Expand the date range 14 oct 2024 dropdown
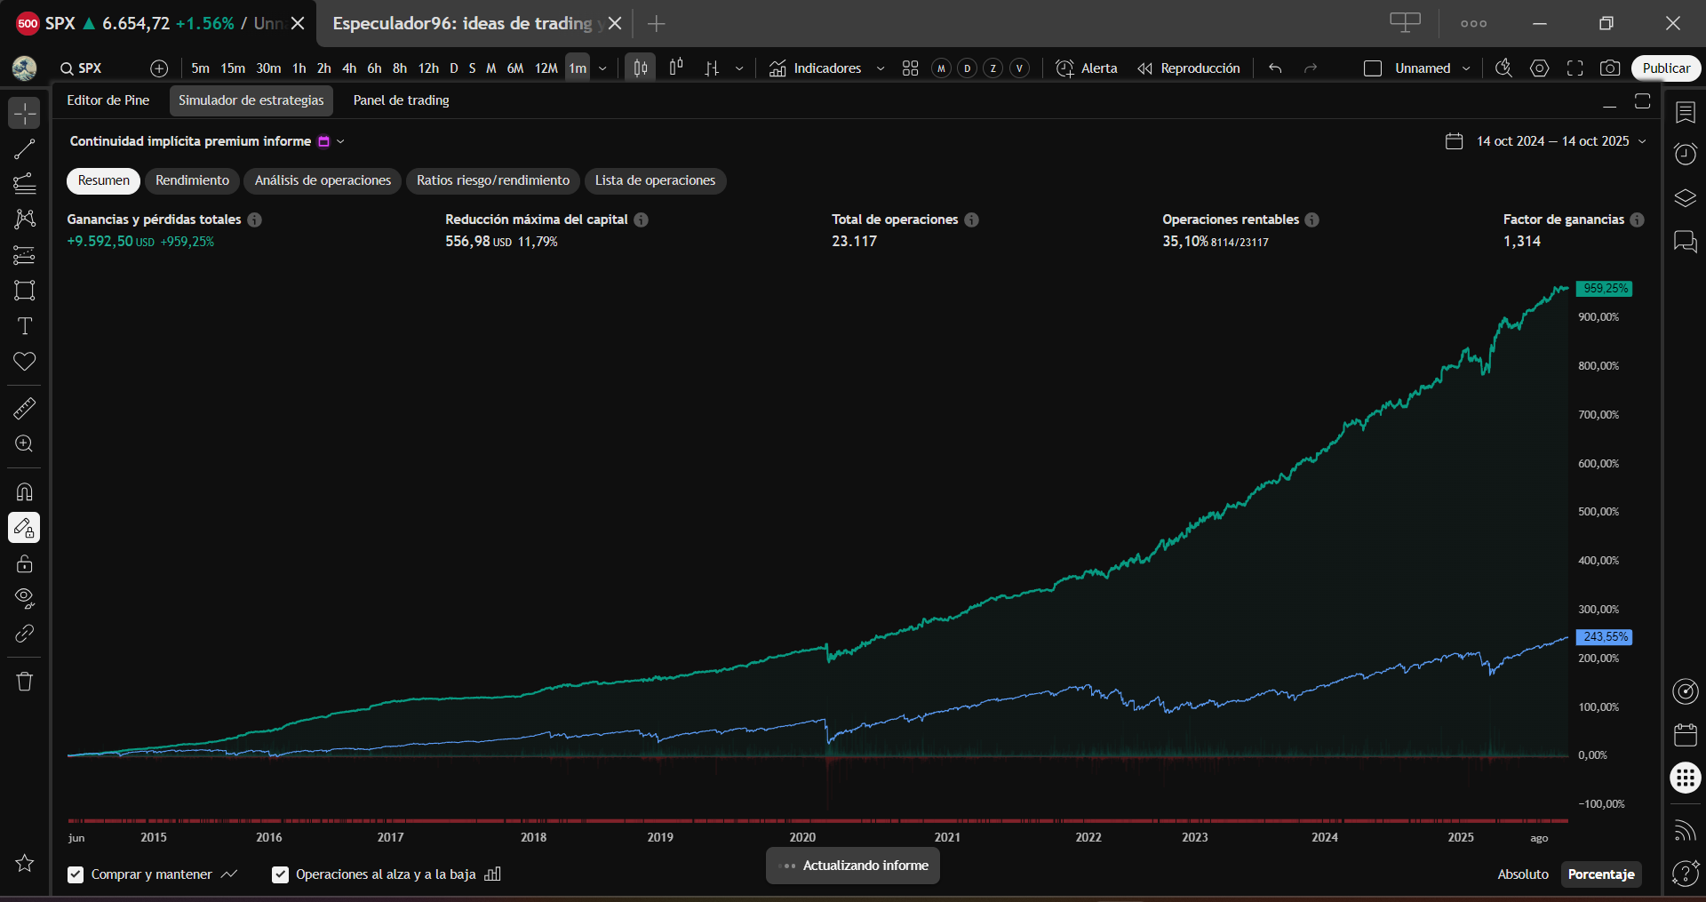 1642,141
